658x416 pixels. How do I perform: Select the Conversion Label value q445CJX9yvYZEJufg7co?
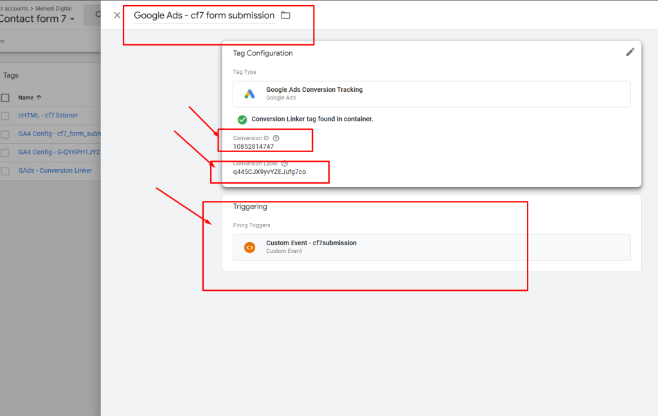tap(269, 172)
